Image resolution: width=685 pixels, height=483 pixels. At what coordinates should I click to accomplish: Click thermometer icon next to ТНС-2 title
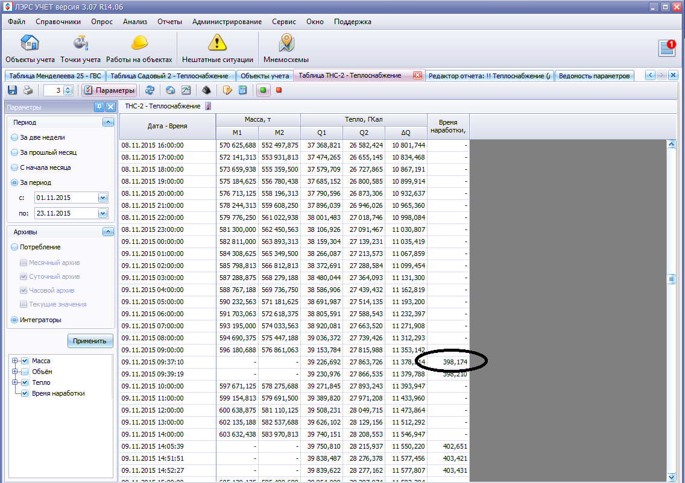click(209, 106)
